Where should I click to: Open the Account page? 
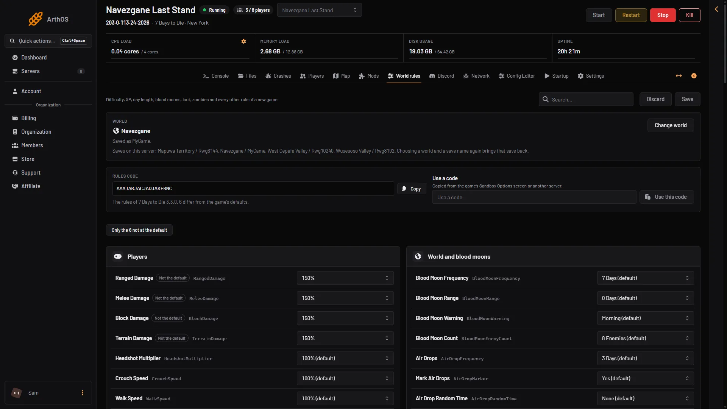(48, 91)
